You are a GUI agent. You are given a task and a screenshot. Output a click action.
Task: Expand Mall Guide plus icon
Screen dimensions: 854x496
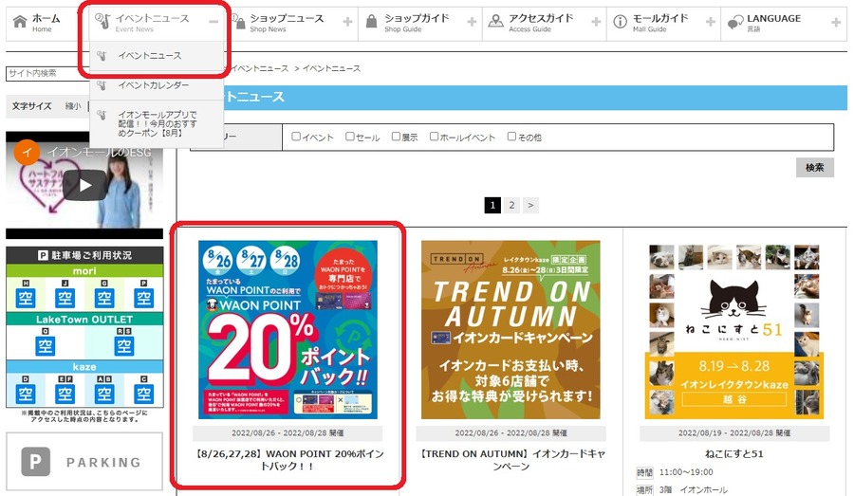[x=710, y=22]
